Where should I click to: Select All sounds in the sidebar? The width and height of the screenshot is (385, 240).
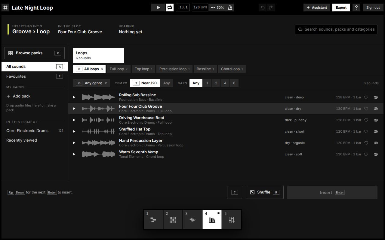coord(35,67)
